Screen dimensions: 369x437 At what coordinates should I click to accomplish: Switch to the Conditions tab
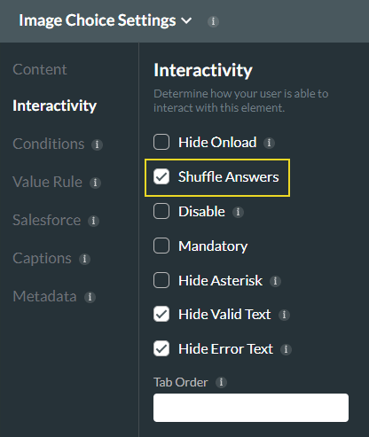pos(49,144)
